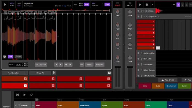The image size is (192, 108).
Task: Shift grid with left arrow button
Action: [66, 65]
